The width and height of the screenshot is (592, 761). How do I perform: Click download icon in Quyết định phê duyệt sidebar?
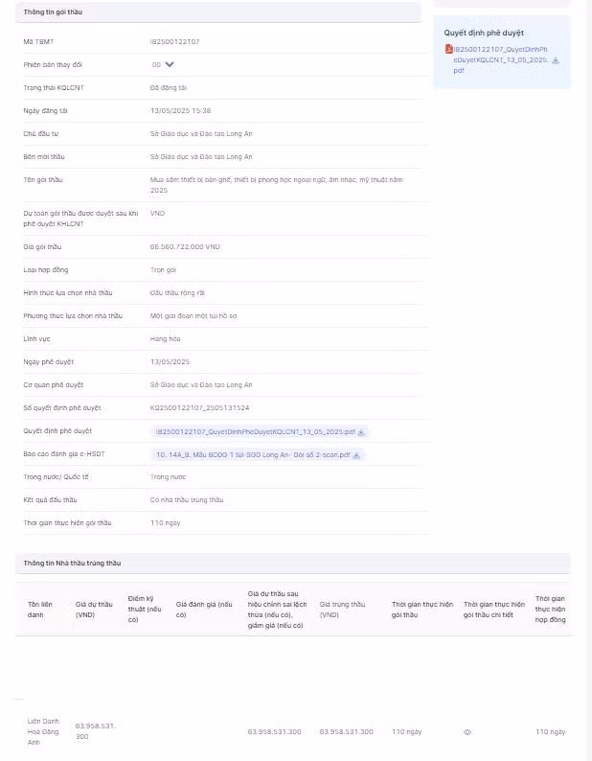tap(556, 60)
